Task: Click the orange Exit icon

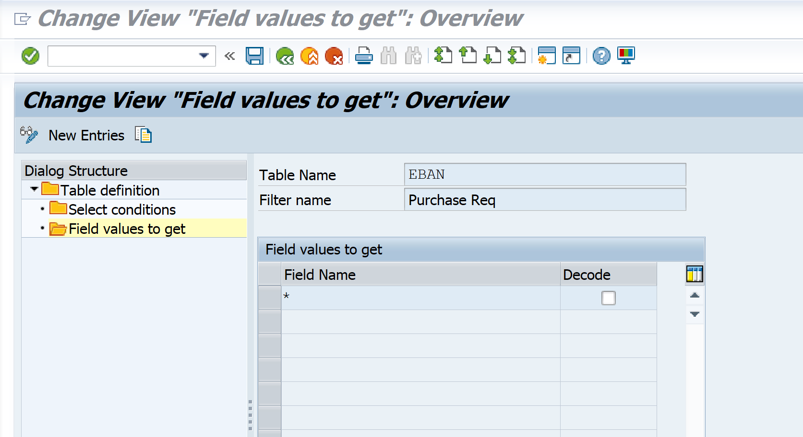Action: click(310, 56)
